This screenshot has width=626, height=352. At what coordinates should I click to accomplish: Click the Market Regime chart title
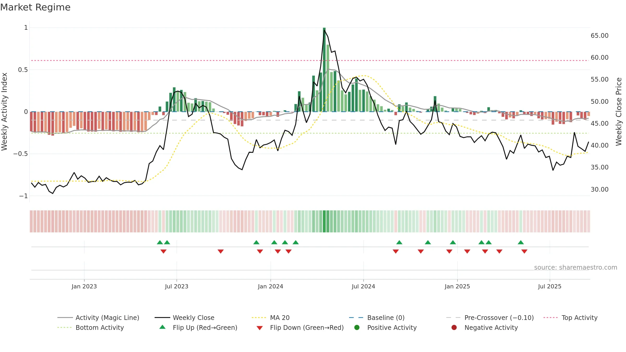(x=35, y=7)
